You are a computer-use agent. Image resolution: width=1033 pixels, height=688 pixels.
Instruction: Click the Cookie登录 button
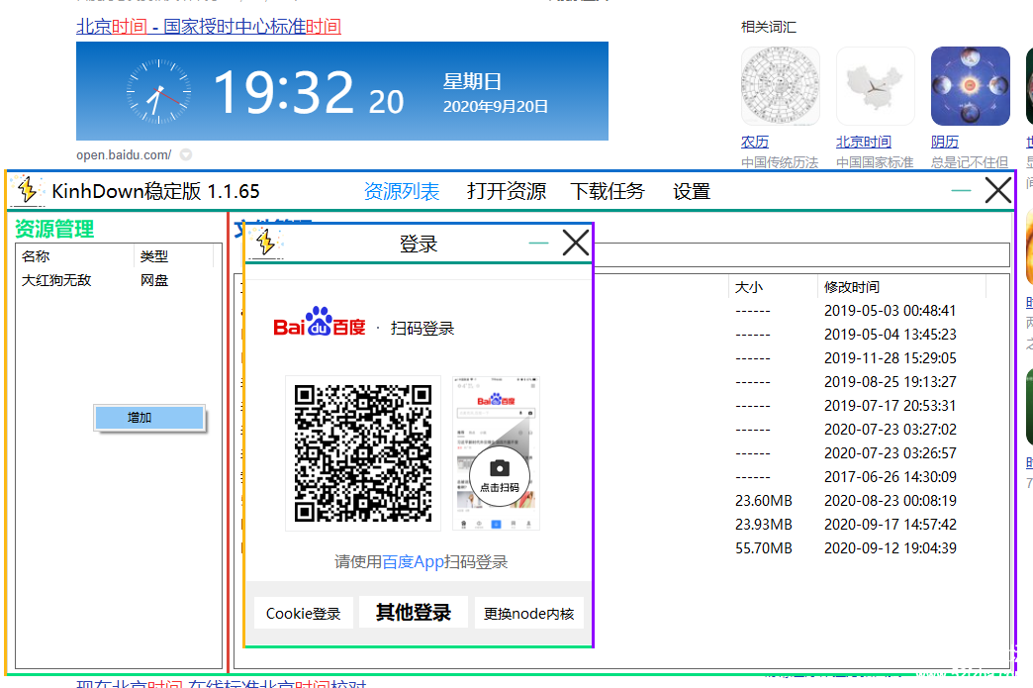(x=303, y=614)
